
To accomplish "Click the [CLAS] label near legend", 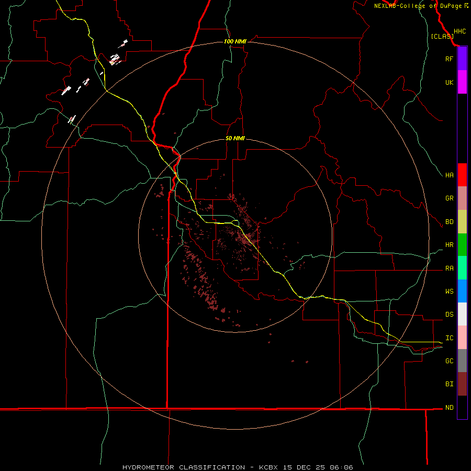I will tap(442, 36).
